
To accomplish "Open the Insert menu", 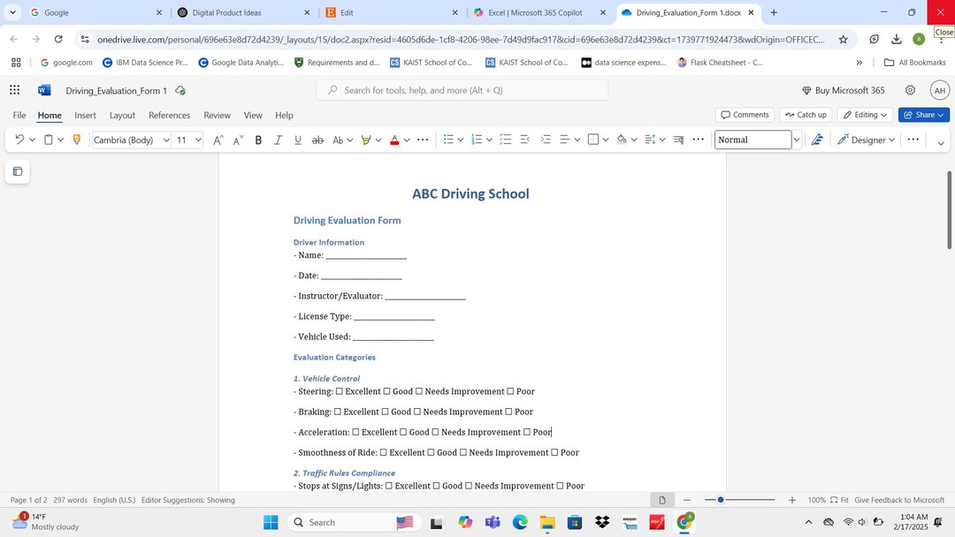I will click(x=86, y=116).
